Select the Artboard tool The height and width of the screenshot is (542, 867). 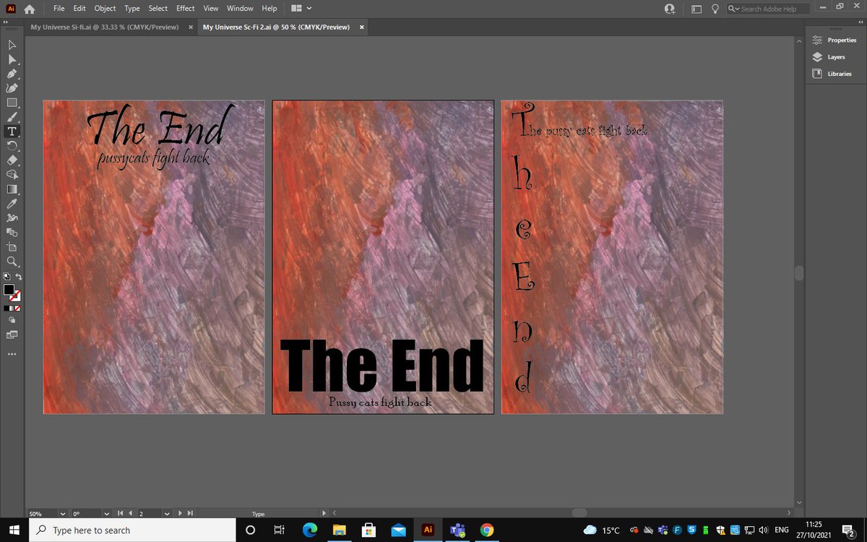(12, 247)
